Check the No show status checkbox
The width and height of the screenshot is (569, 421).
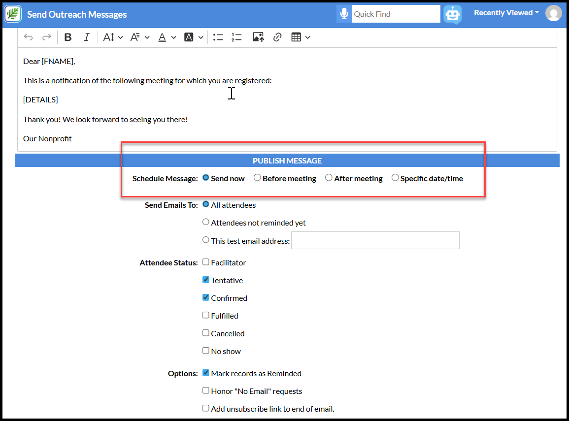pyautogui.click(x=206, y=351)
